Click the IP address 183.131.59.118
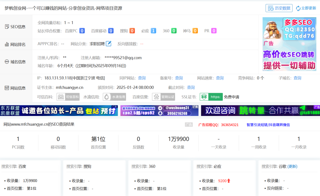Screen dimensions: 320x196 tap(58, 78)
